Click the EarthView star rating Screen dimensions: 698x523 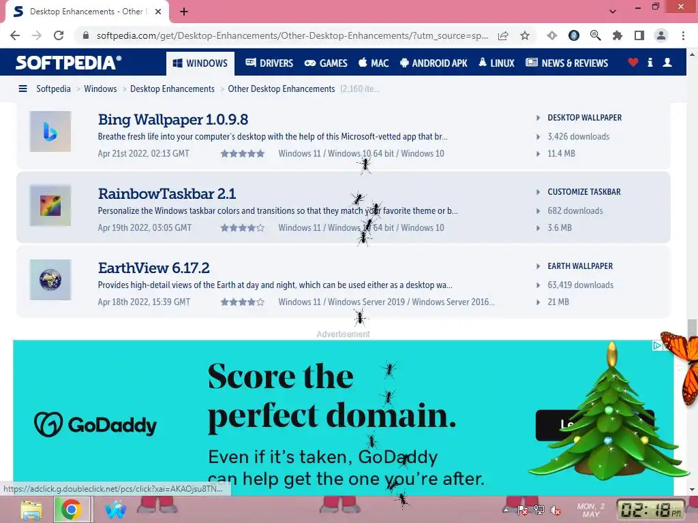pos(243,302)
